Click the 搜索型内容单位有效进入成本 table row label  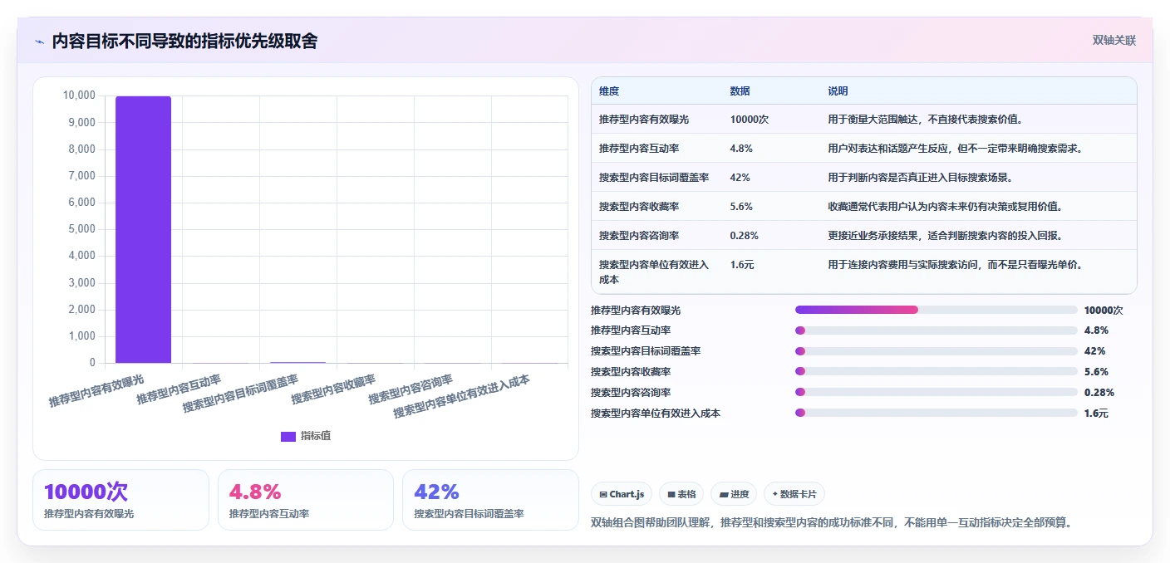(x=654, y=272)
